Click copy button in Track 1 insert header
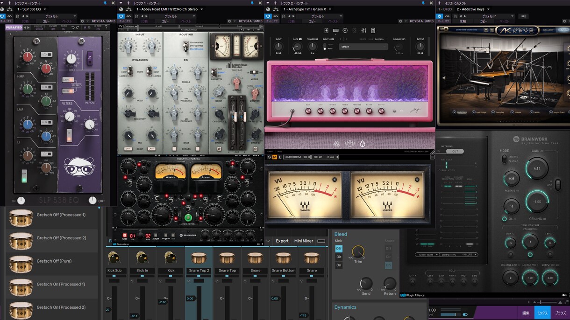Screen dimensions: 570x320 [x=165, y=21]
